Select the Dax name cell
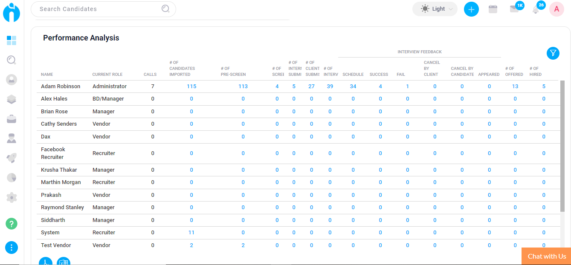This screenshot has height=265, width=571. pos(46,137)
